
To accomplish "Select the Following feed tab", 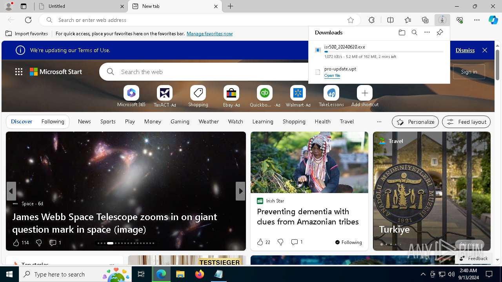I will click(53, 121).
